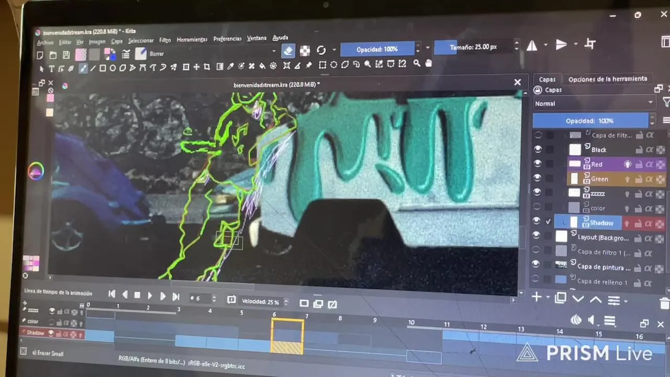This screenshot has width=670, height=377.
Task: Duplicate the current layer button
Action: [561, 298]
